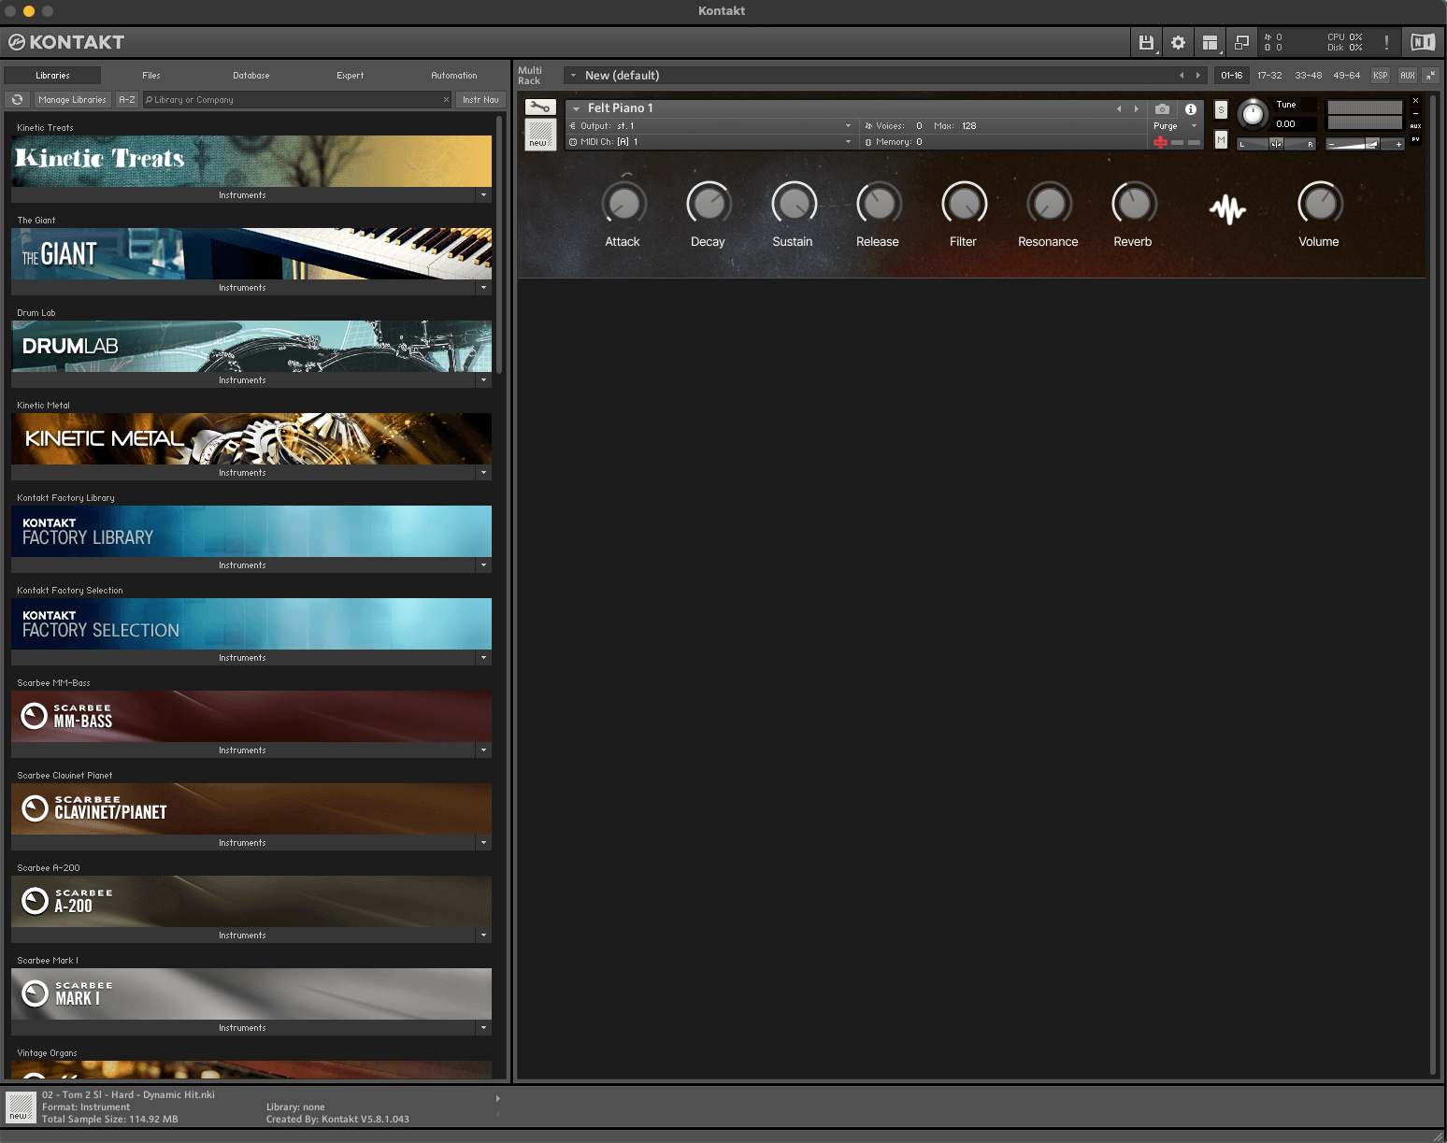
Task: Switch to Files tab
Action: [x=151, y=76]
